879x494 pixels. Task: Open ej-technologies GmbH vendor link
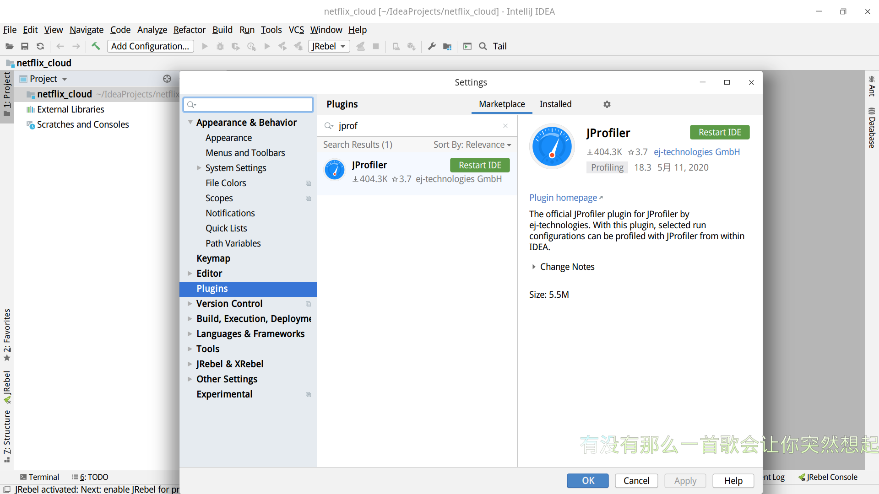click(697, 152)
